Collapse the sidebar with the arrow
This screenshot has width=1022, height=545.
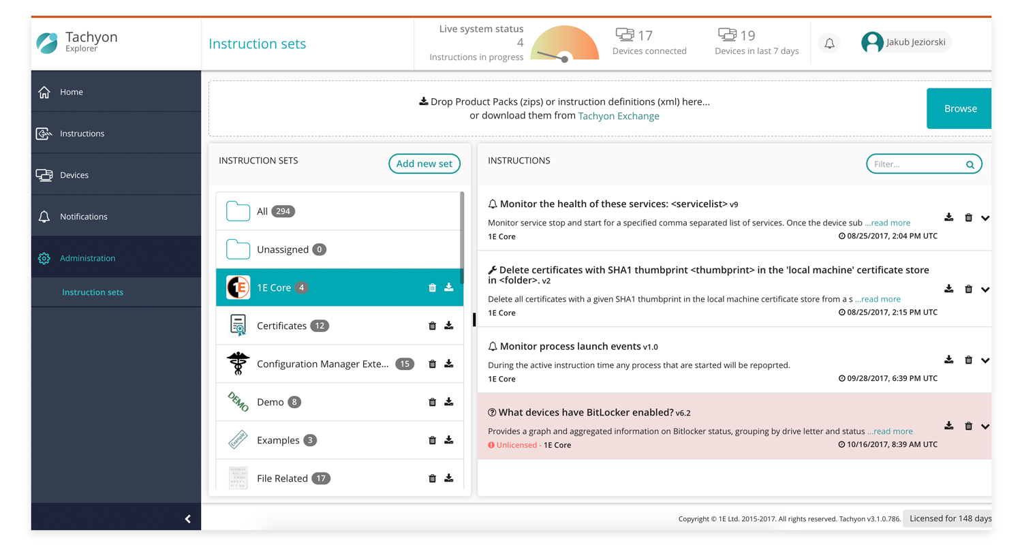click(188, 519)
